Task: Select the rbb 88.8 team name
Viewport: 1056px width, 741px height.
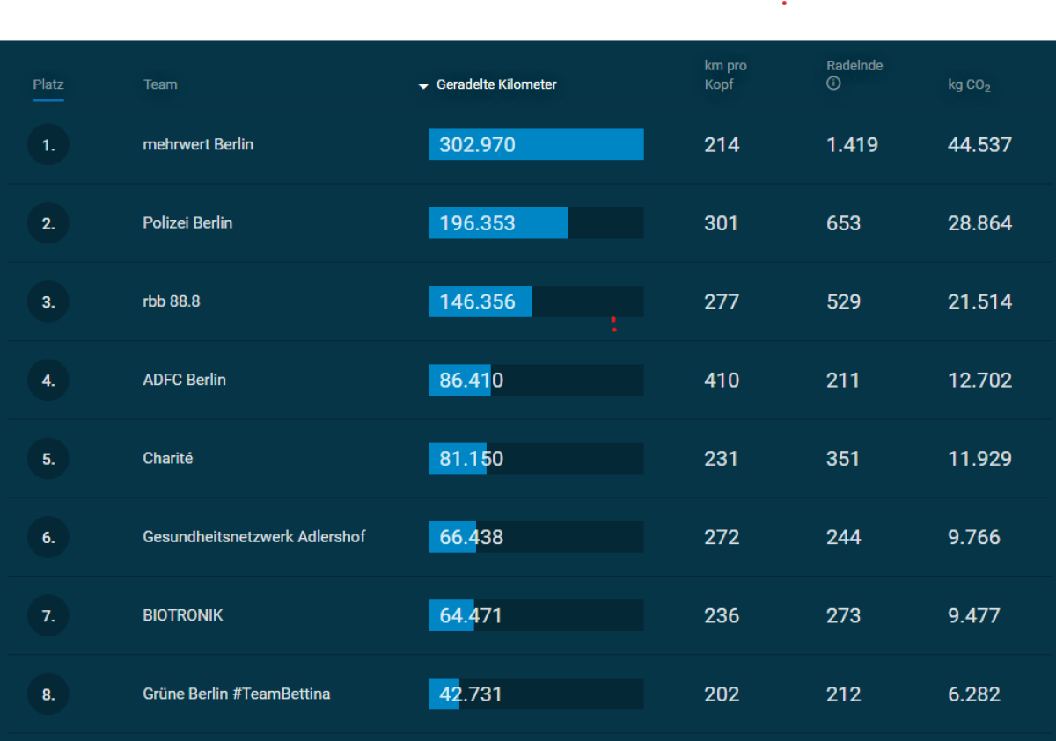Action: coord(172,301)
